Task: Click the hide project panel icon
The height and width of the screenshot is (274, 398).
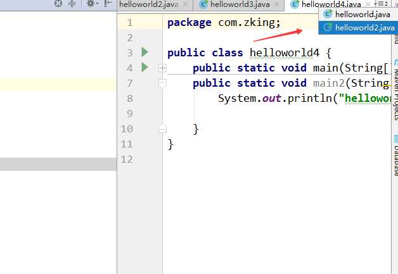Action: (x=108, y=3)
